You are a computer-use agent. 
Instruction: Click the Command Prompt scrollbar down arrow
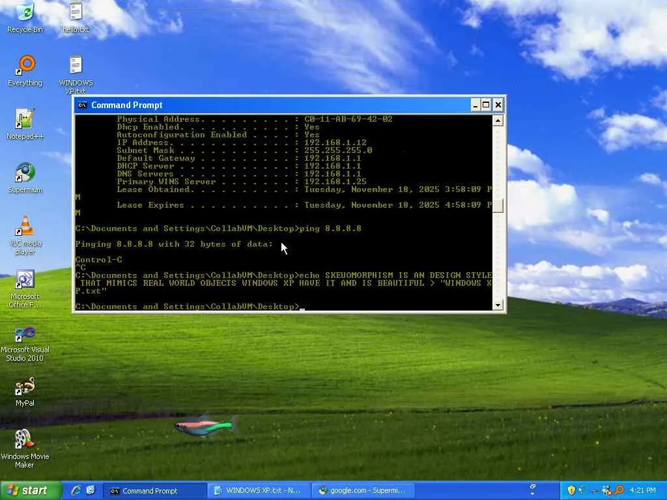pyautogui.click(x=498, y=305)
